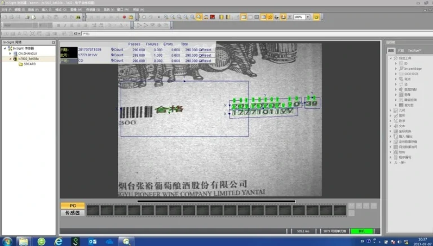Viewport: 433px width, 246px height.
Task: Switch to the TestRun tab
Action: tap(414, 51)
